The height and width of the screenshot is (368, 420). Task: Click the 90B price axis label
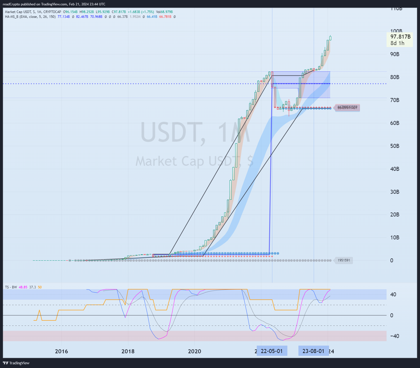pos(395,54)
